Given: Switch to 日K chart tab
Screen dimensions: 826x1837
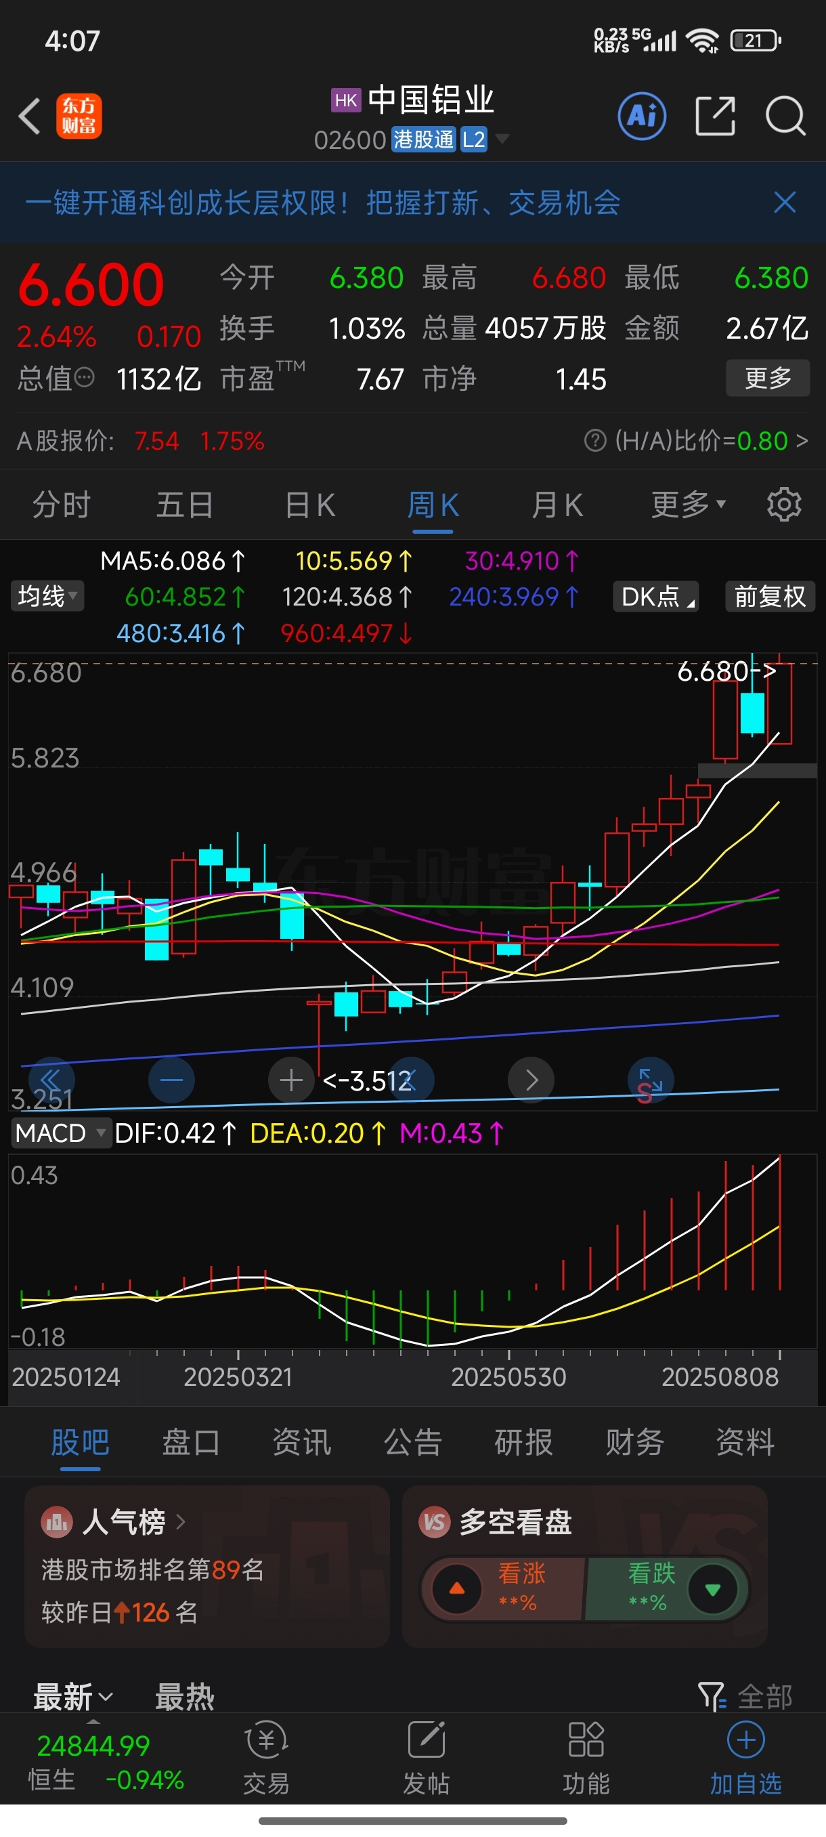Looking at the screenshot, I should point(309,504).
